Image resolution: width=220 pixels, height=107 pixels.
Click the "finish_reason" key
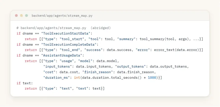(x=97, y=72)
